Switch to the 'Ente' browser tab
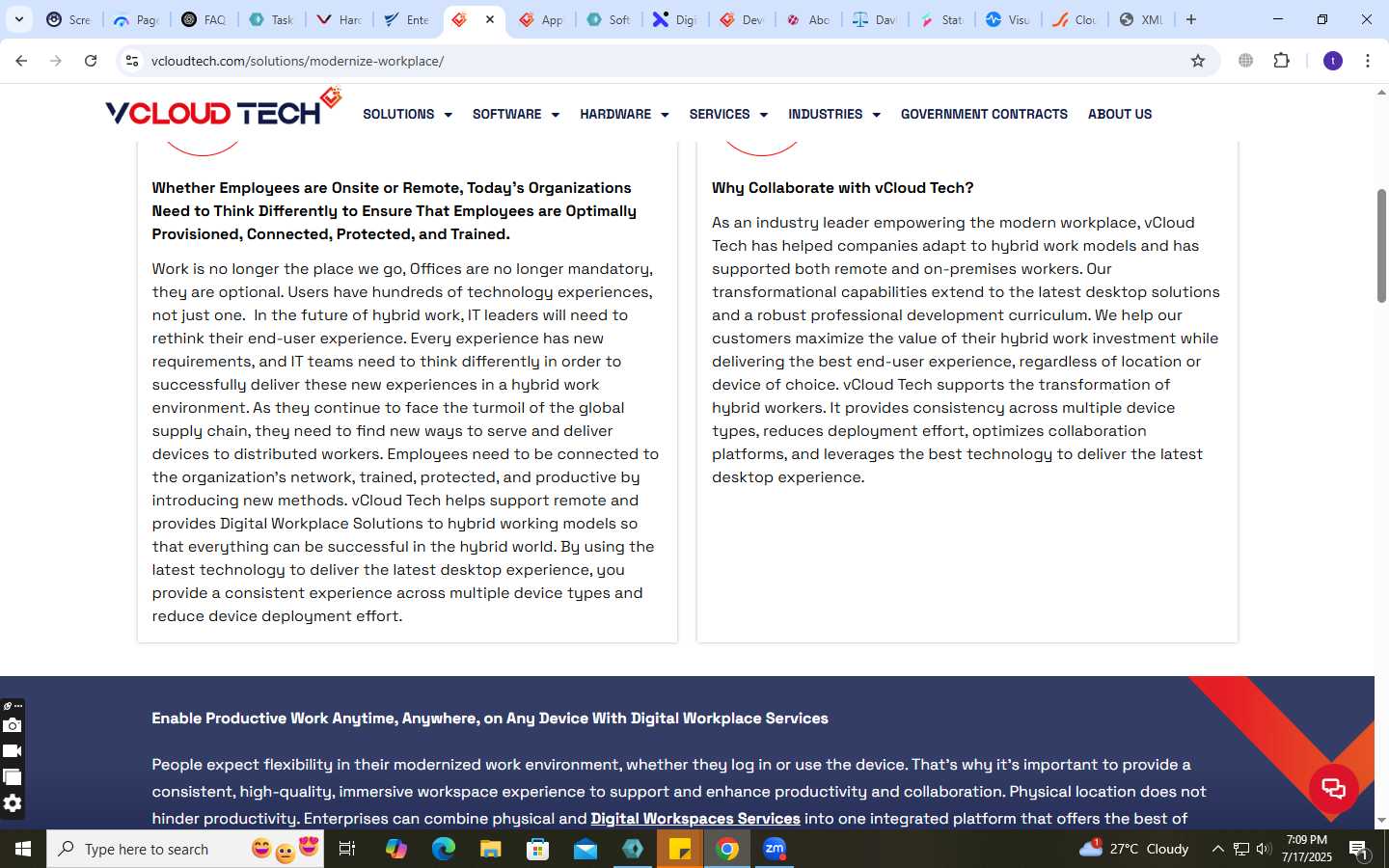The width and height of the screenshot is (1389, 868). (406, 19)
